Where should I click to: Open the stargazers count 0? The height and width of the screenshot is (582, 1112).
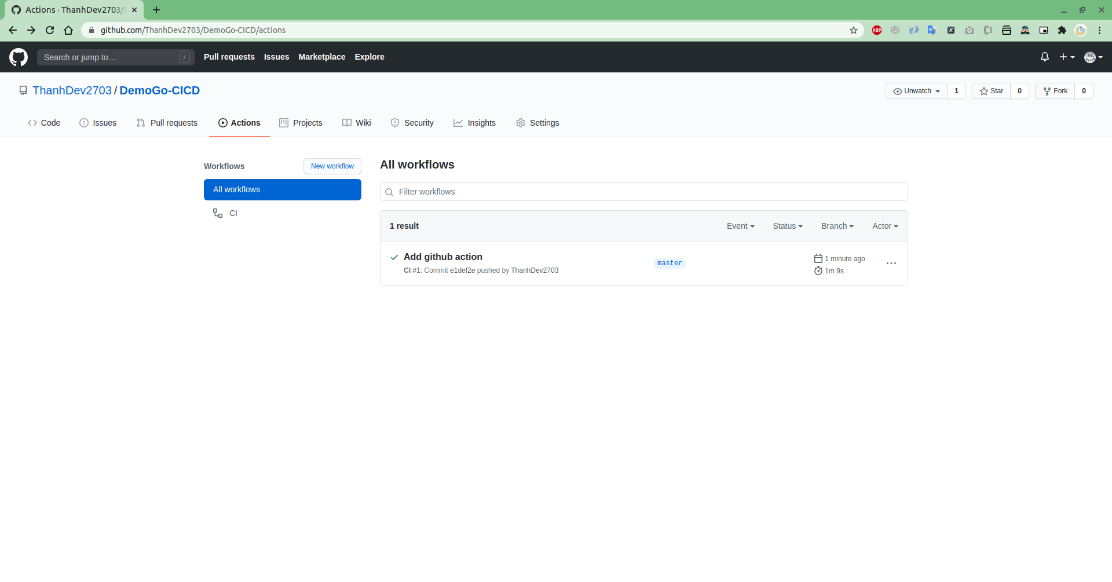click(1020, 91)
